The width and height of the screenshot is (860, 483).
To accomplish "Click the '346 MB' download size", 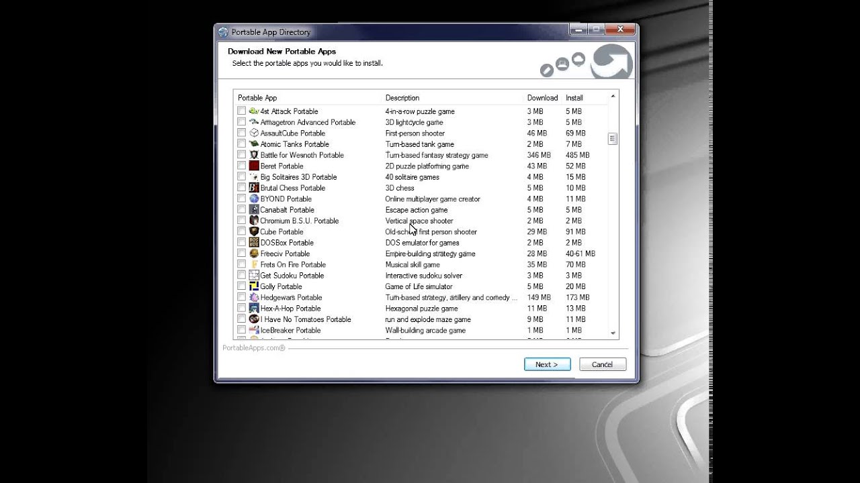I will [x=539, y=155].
